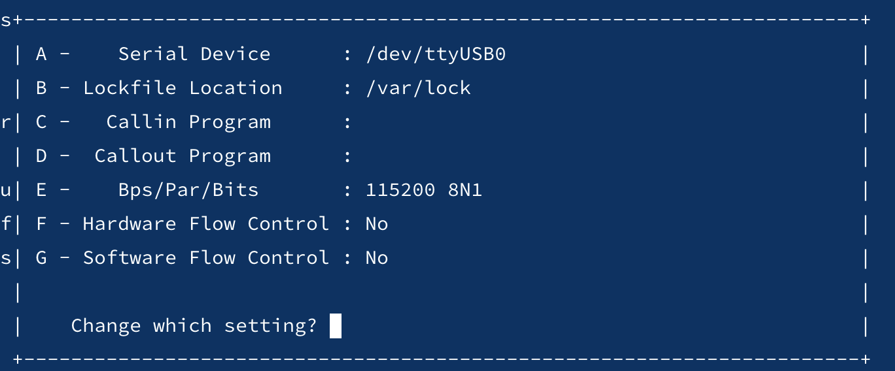The height and width of the screenshot is (371, 895).
Task: Click the /dev/ttyUSB0 device path value
Action: [436, 54]
